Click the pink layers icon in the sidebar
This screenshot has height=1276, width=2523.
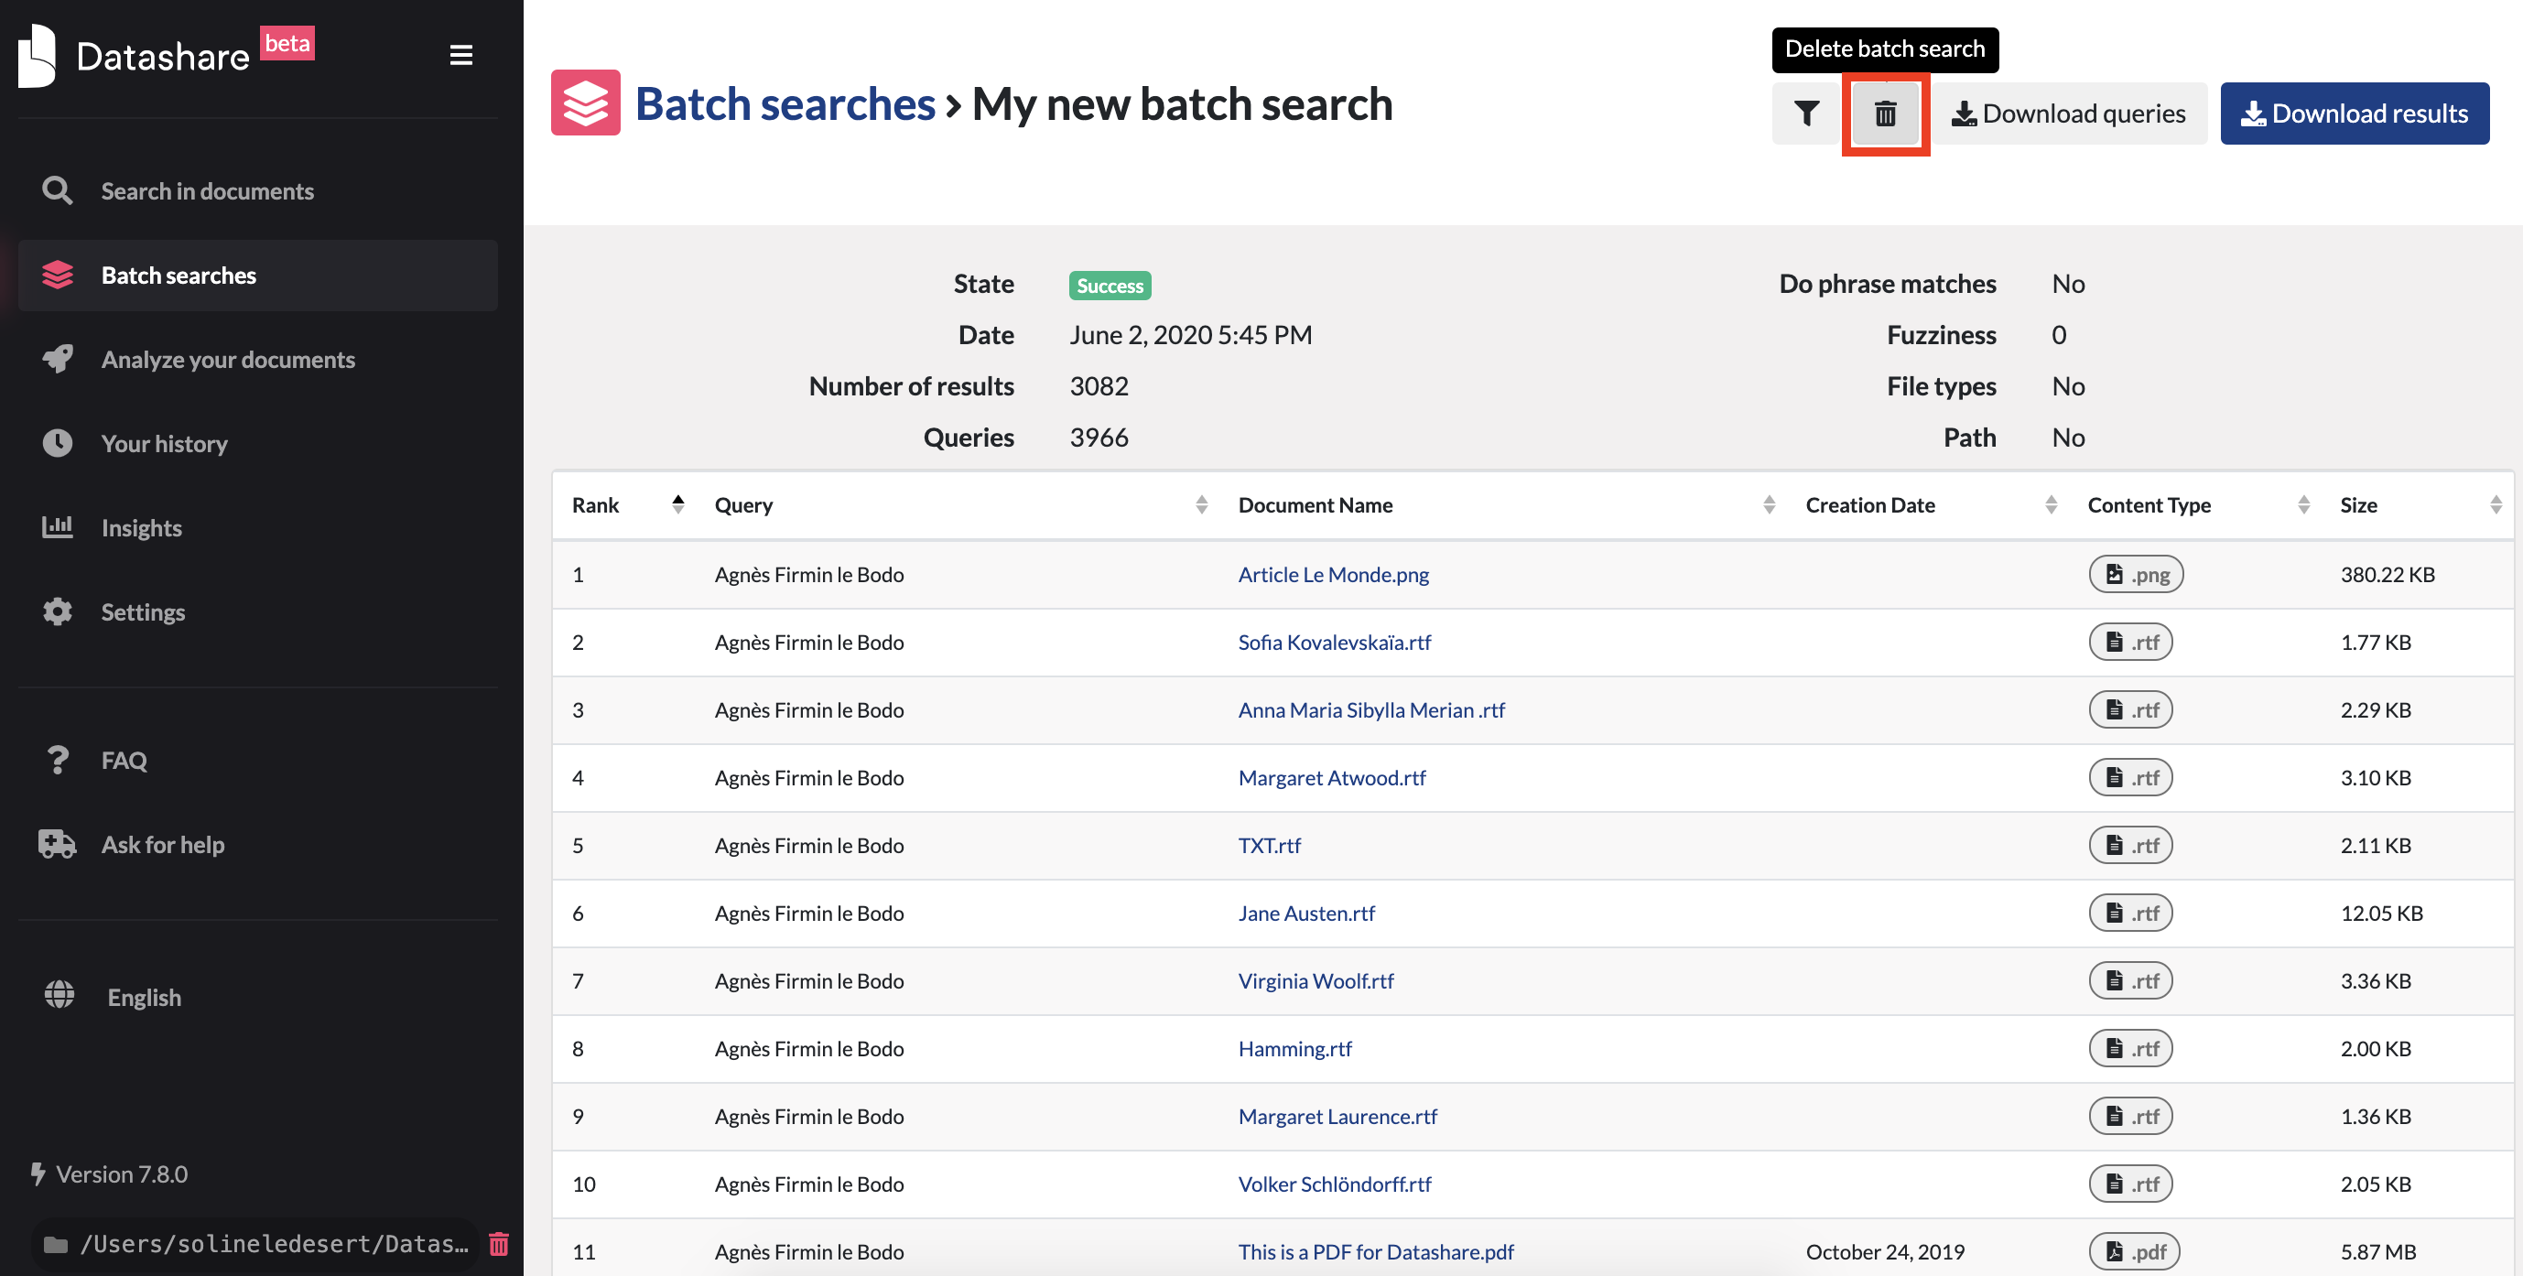tap(58, 276)
